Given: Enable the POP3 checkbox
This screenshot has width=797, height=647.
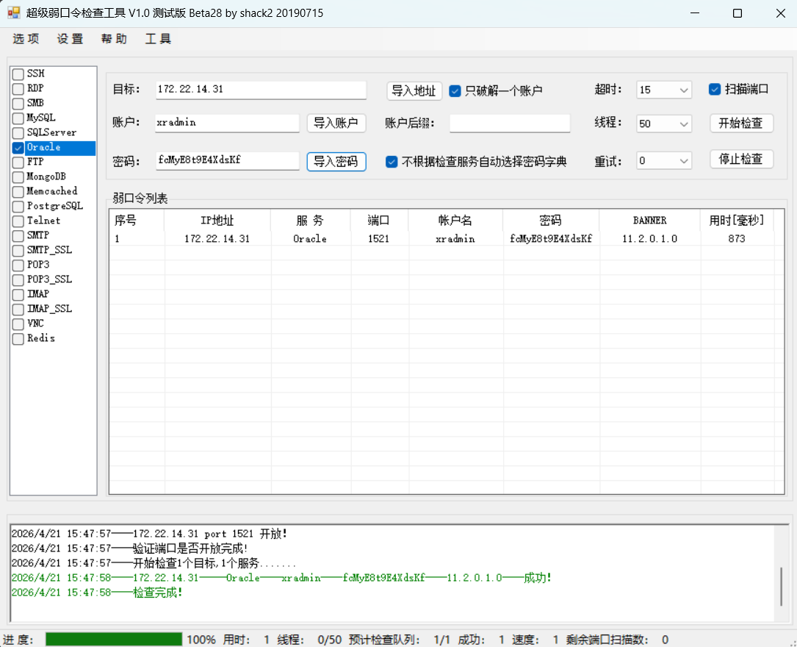Looking at the screenshot, I should [x=18, y=265].
